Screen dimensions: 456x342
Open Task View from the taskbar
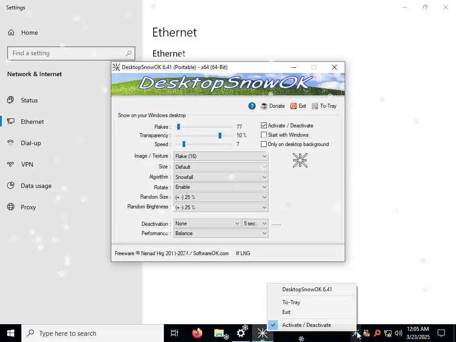[x=175, y=333]
